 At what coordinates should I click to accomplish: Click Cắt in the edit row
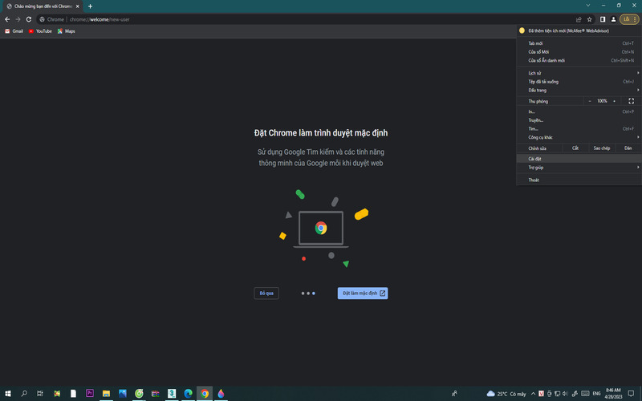575,148
